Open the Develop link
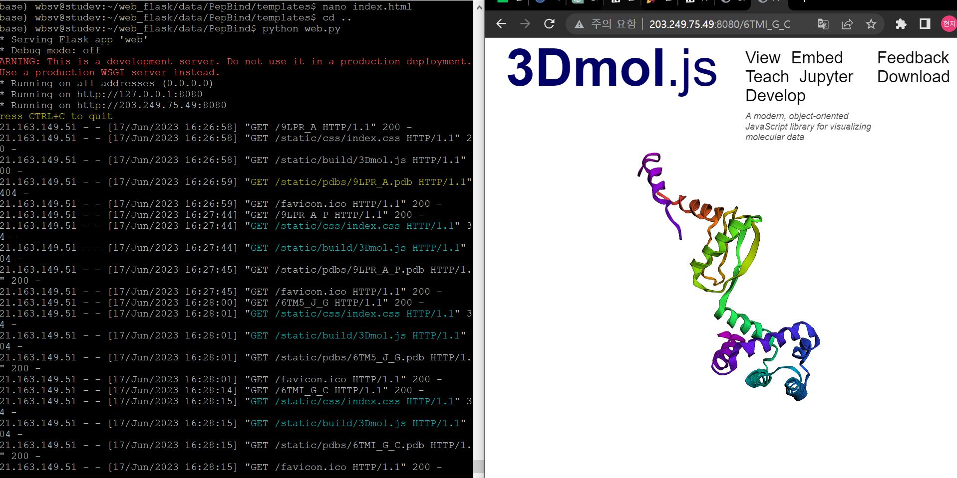957x478 pixels. point(775,96)
